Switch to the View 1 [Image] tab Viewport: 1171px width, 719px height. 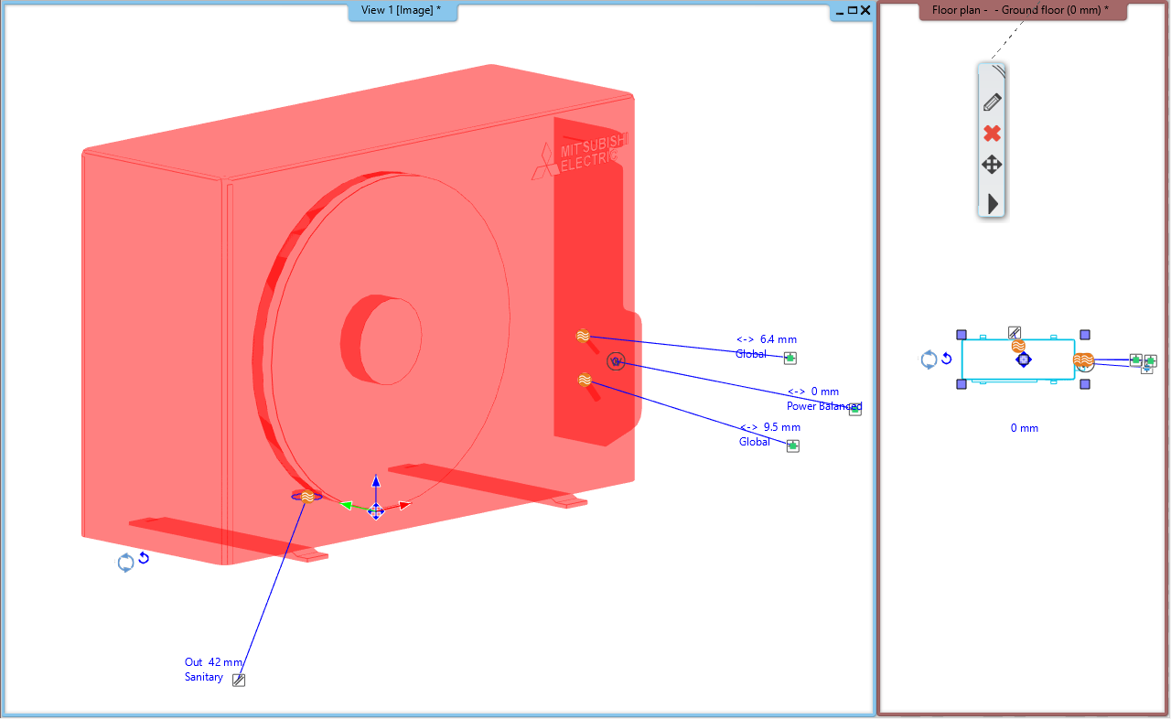[402, 10]
